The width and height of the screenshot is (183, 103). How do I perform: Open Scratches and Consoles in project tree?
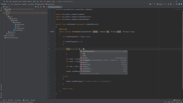[x=11, y=38]
